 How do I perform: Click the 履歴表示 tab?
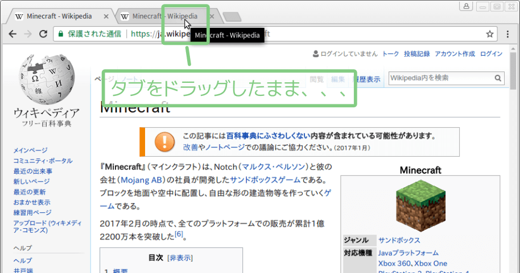[366, 79]
